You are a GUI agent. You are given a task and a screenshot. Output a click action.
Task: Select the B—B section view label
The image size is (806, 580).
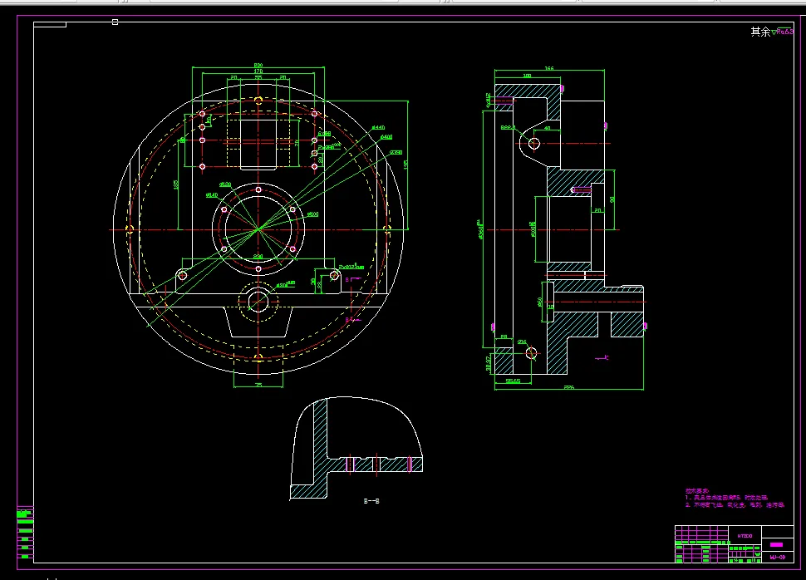click(x=371, y=501)
